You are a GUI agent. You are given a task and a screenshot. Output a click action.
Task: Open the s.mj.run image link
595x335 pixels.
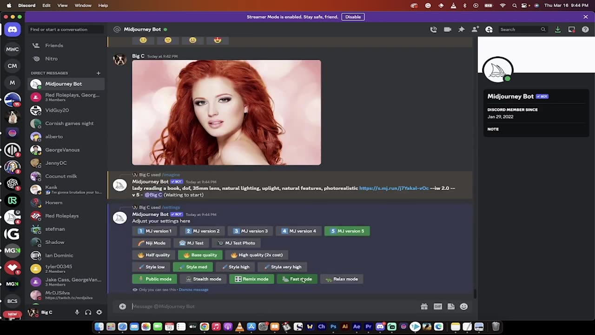click(394, 188)
